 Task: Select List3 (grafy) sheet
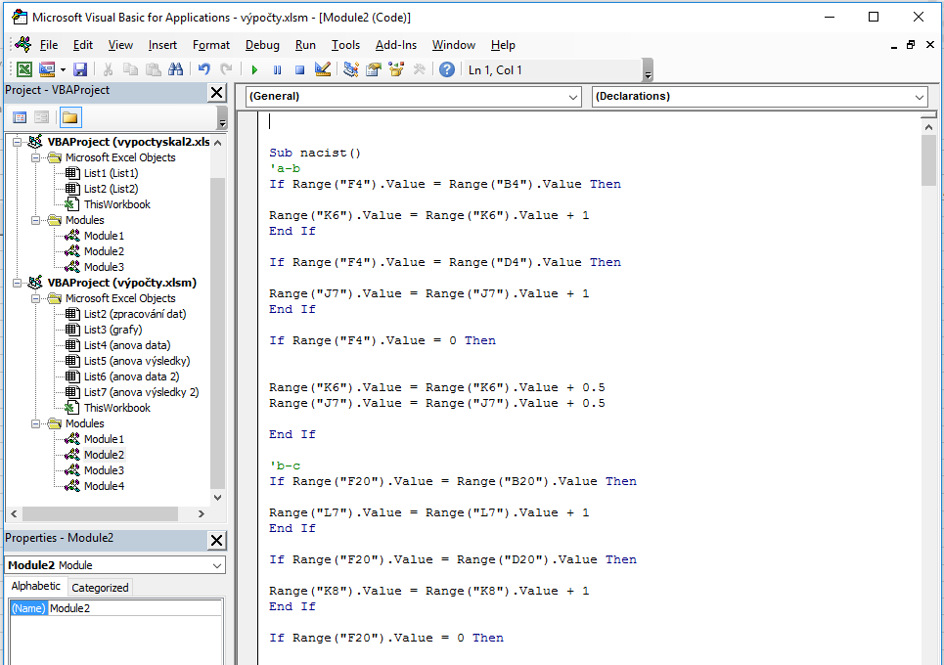(x=113, y=330)
